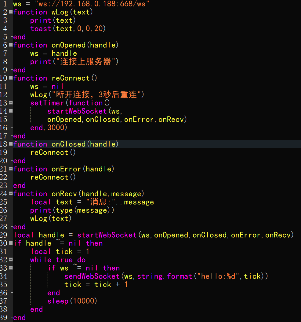The width and height of the screenshot is (301, 322).
Task: Click the '连接上服务器' string
Action: (86, 61)
